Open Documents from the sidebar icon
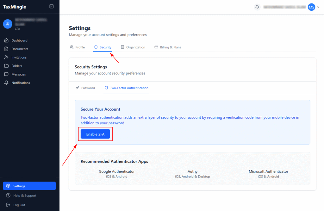Viewport: 324px width, 211px height. pyautogui.click(x=6, y=49)
